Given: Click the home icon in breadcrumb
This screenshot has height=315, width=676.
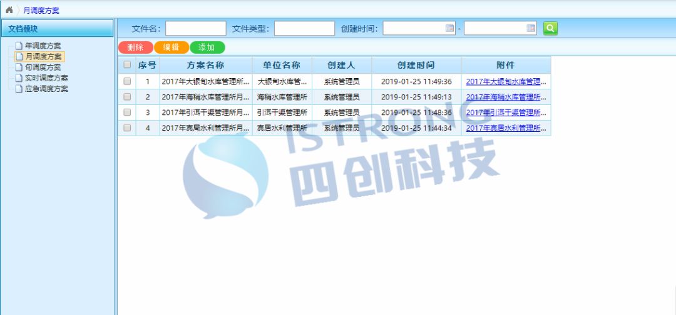Looking at the screenshot, I should tap(9, 10).
